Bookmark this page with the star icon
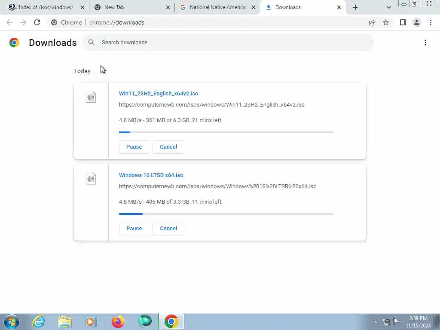 [x=386, y=22]
